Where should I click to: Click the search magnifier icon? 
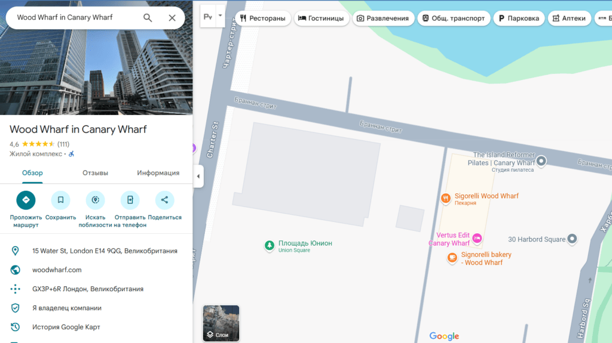point(148,17)
